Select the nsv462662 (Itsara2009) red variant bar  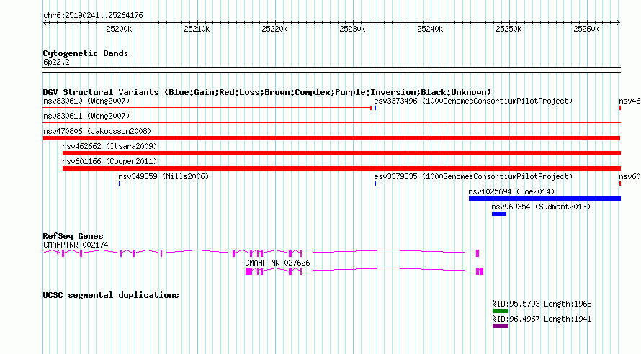coord(341,153)
